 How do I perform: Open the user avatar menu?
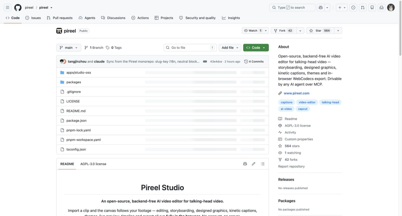(391, 8)
